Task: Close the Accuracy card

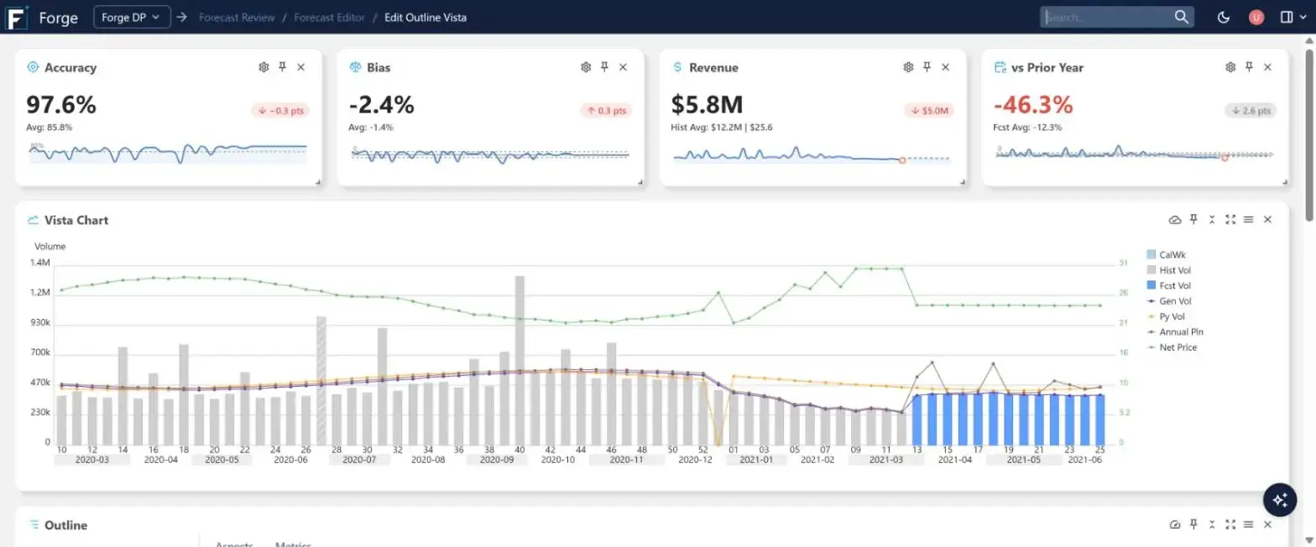Action: point(301,67)
